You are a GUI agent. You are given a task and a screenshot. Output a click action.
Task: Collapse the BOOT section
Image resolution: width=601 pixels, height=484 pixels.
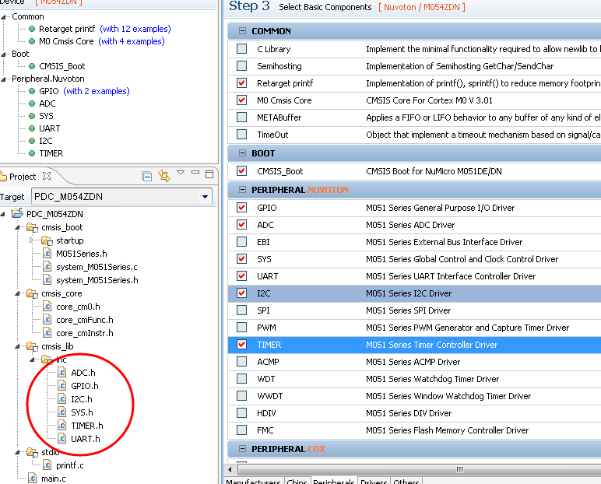coord(242,153)
